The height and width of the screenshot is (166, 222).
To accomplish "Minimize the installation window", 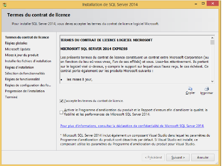I will 196,4.
